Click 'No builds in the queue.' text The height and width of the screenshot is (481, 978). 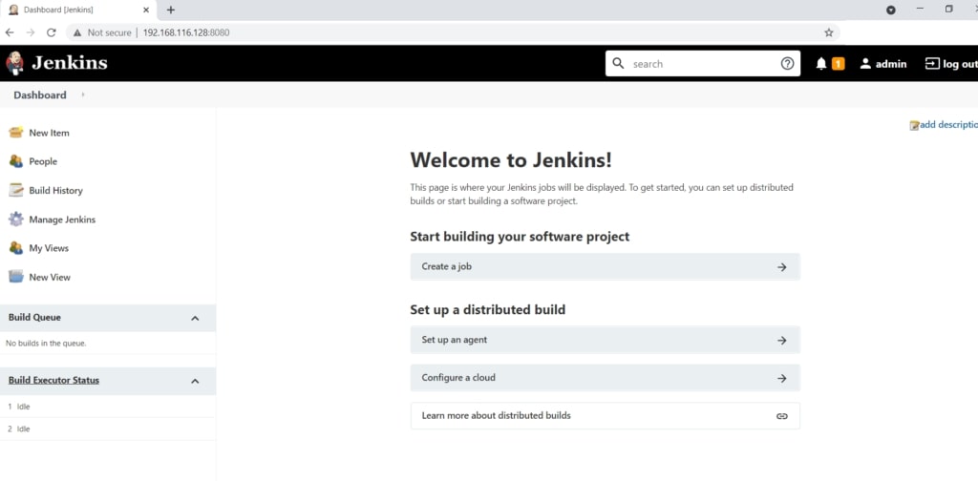(x=46, y=344)
